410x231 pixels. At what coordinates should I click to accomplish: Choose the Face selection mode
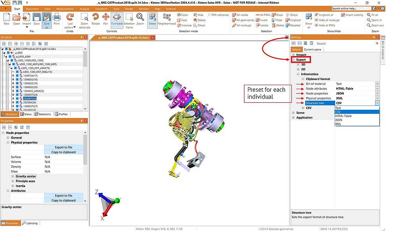(x=182, y=20)
